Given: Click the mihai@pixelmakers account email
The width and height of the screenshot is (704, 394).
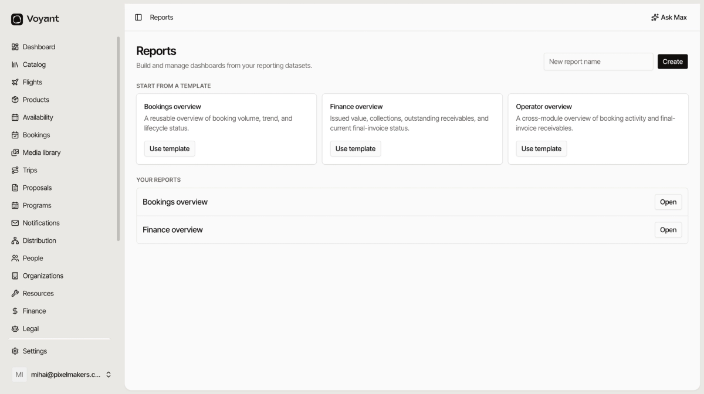Looking at the screenshot, I should [x=66, y=375].
